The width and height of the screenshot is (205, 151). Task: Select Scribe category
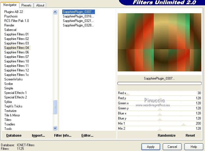tap(8, 84)
